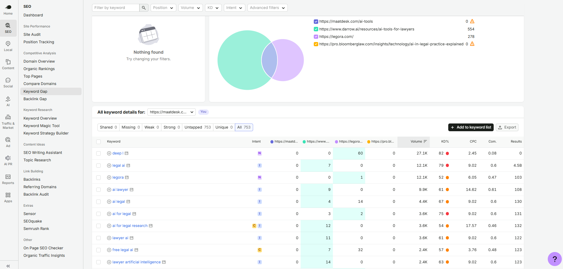Collapse the sidebar with the double-chevron icon

tap(8, 266)
